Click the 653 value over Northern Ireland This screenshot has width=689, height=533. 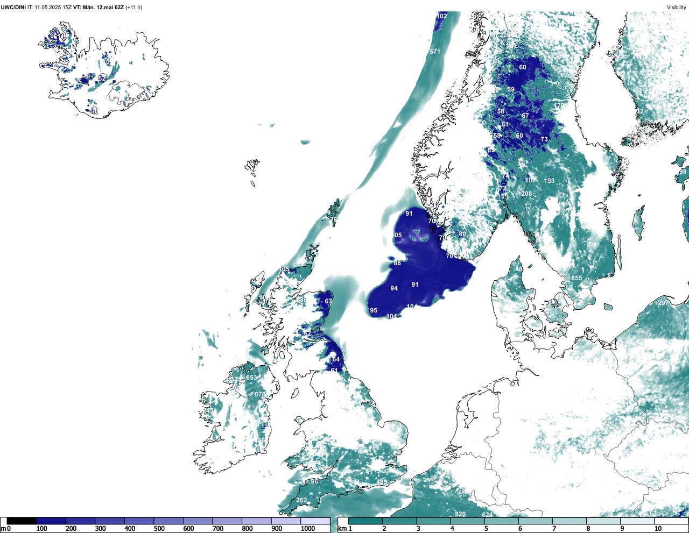click(x=251, y=378)
